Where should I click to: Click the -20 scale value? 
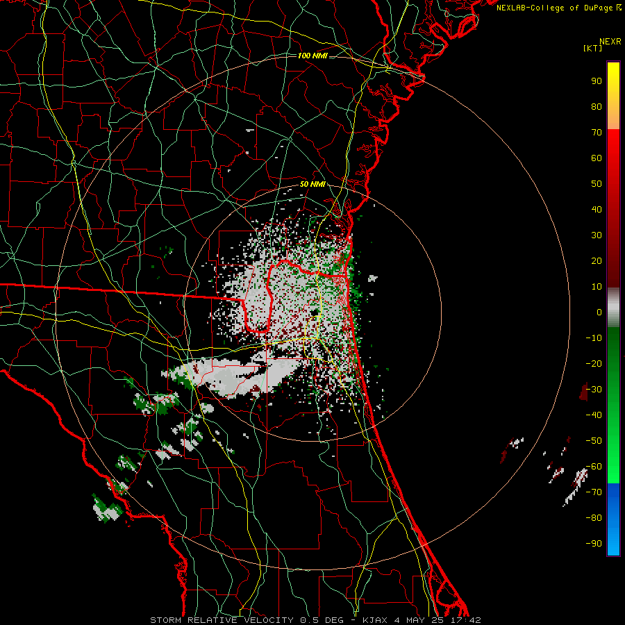(x=594, y=364)
